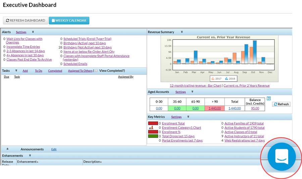Open Scheduled Emails alert
Screen dimensions: 302x179
75,64
